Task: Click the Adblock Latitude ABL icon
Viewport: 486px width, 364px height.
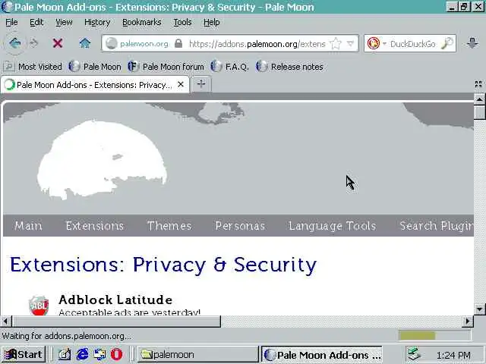Action: tap(39, 305)
